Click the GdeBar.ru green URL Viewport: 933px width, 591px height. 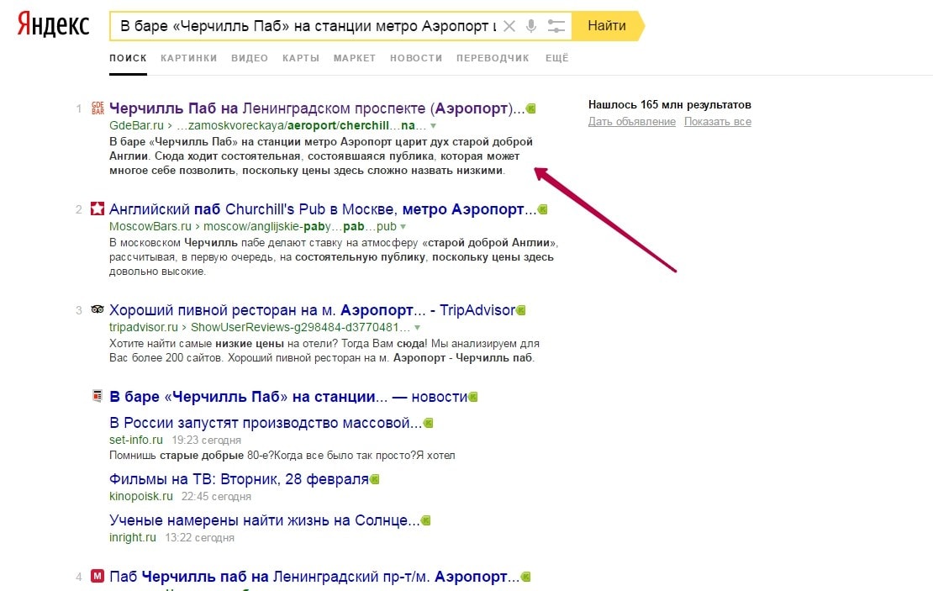tap(136, 125)
